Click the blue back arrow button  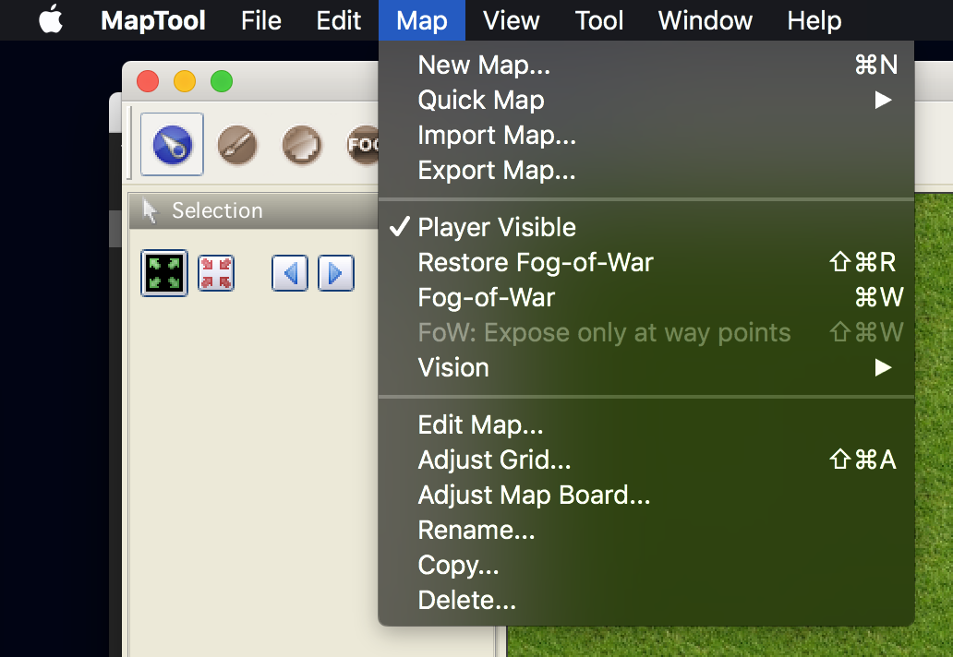[289, 273]
